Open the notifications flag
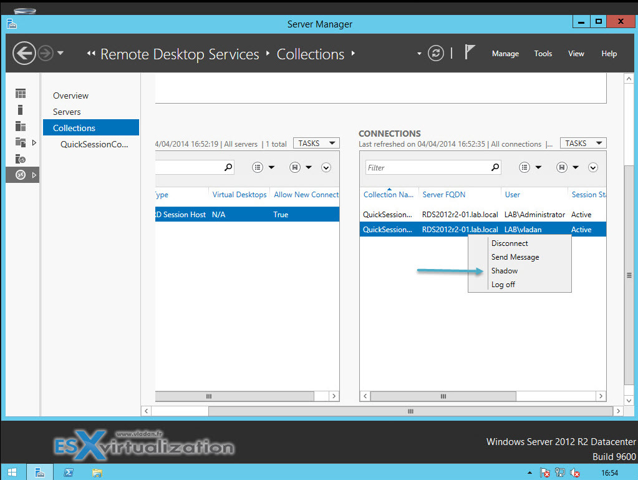Screen dimensions: 638x480 (470, 52)
